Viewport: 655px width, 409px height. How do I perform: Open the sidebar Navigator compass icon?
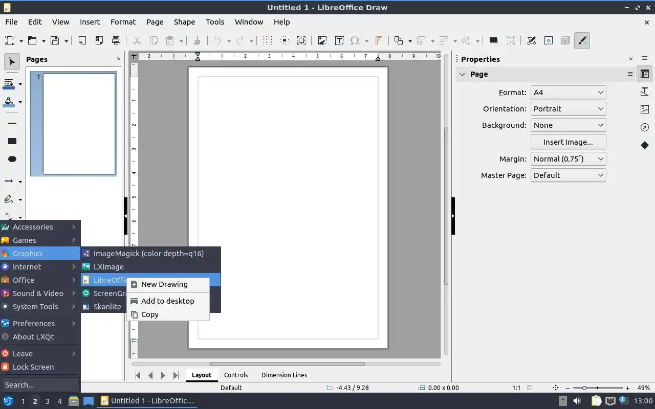tap(645, 127)
